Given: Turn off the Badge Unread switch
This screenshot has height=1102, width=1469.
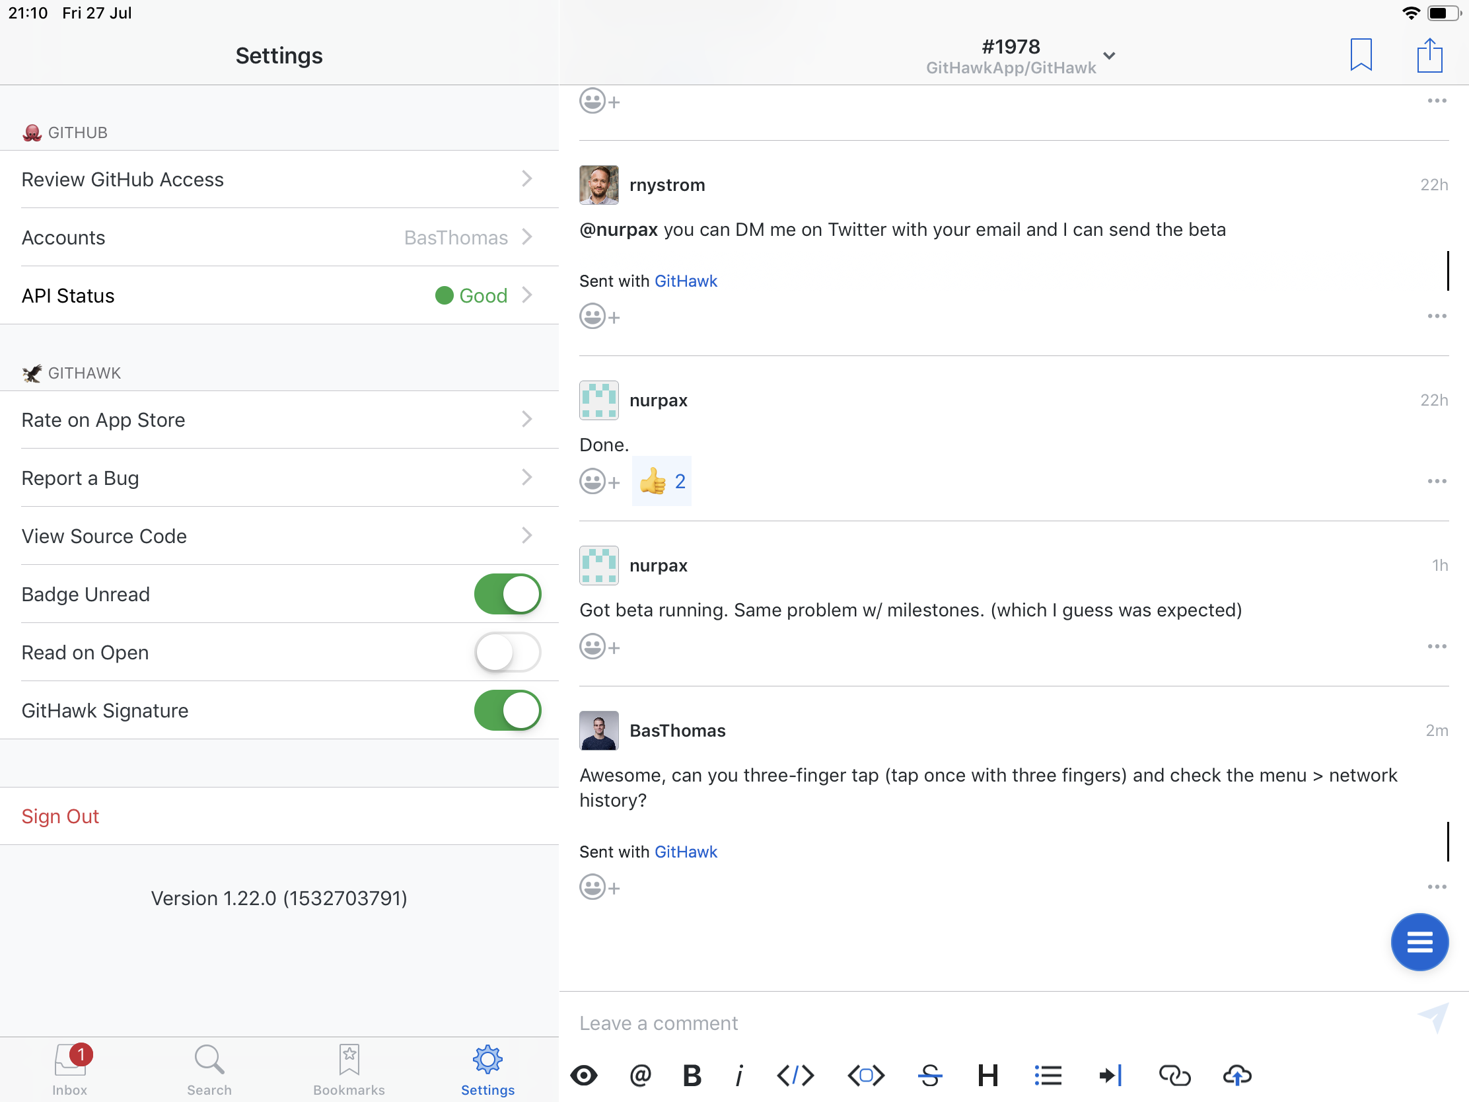Looking at the screenshot, I should (x=507, y=594).
